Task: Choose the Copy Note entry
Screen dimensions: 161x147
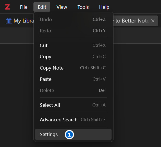Action: 73,68
